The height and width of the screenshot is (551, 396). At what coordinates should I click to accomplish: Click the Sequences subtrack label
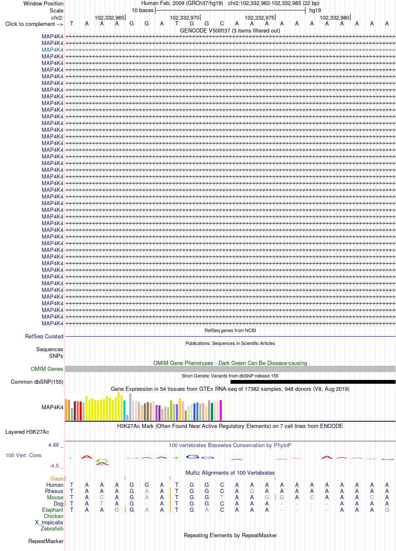tap(50, 349)
